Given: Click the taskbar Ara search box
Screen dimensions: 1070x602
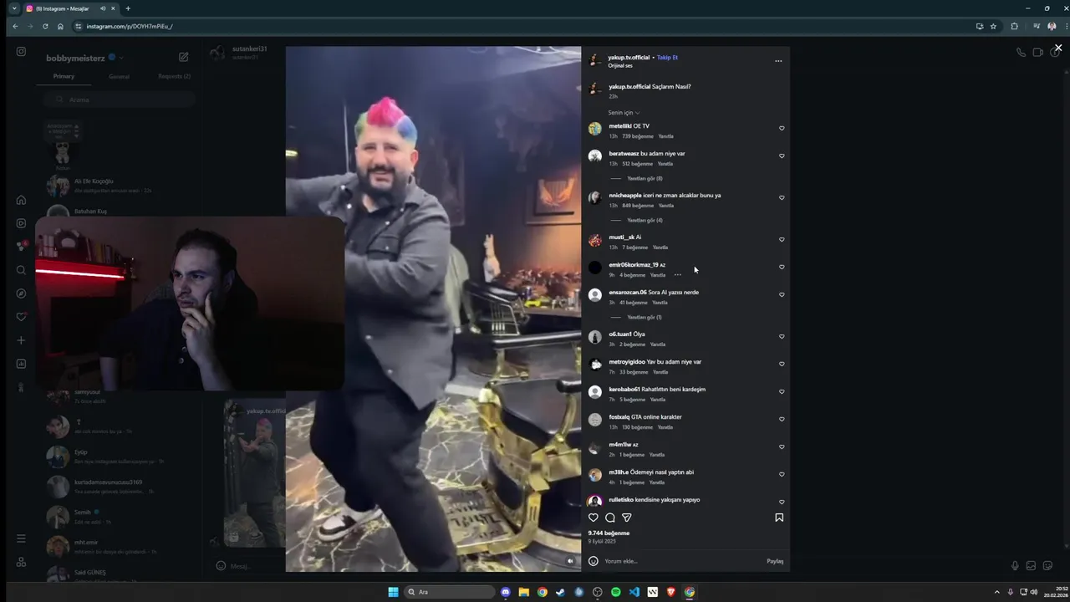Looking at the screenshot, I should pyautogui.click(x=449, y=592).
